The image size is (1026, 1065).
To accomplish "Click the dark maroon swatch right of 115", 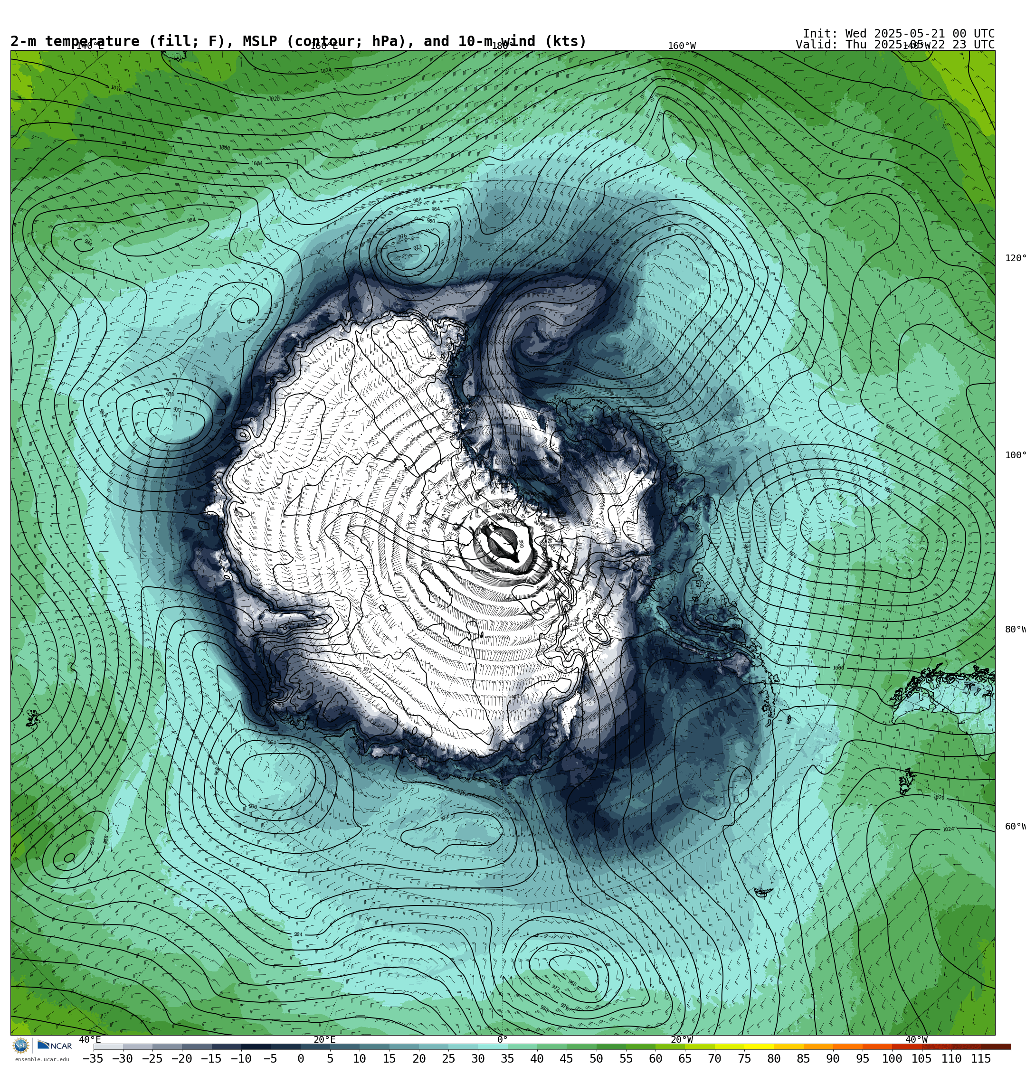I will coord(996,1046).
